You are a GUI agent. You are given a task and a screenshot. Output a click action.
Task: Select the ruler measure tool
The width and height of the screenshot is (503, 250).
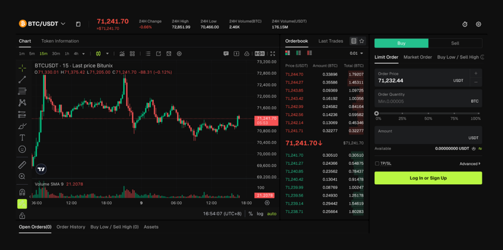(22, 165)
